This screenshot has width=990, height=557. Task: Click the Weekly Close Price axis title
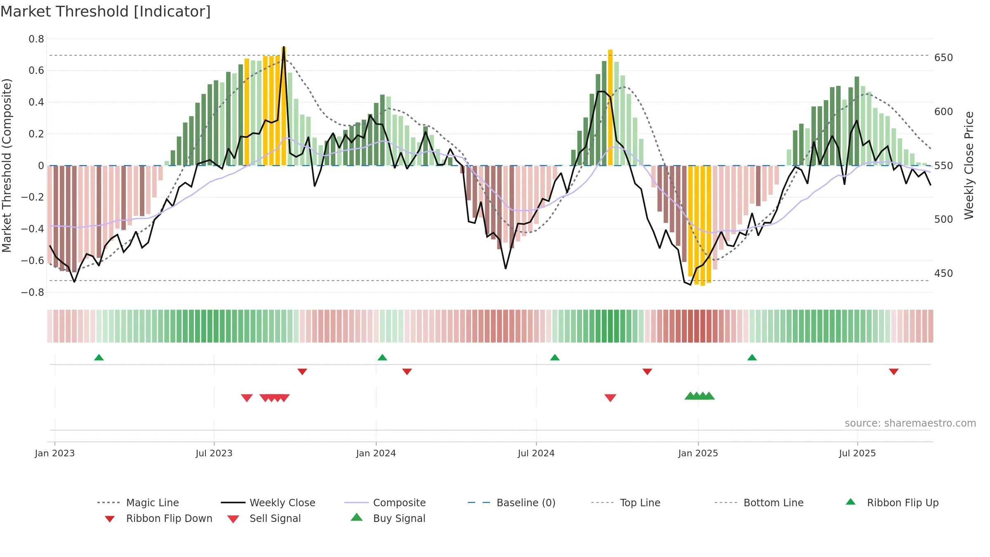[x=969, y=165]
